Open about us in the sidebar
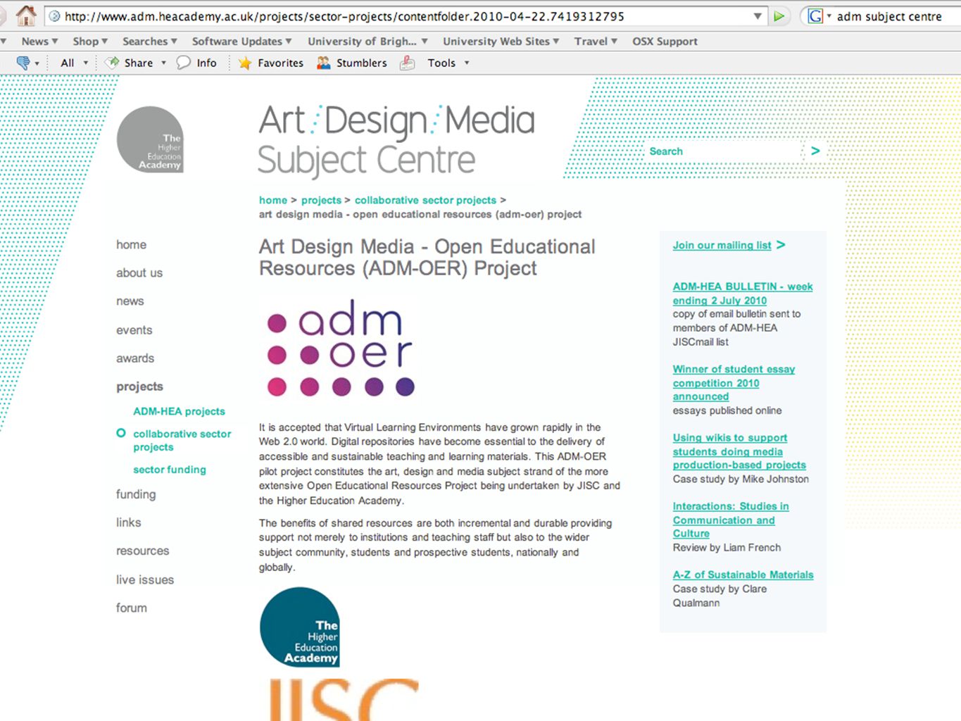 point(139,272)
